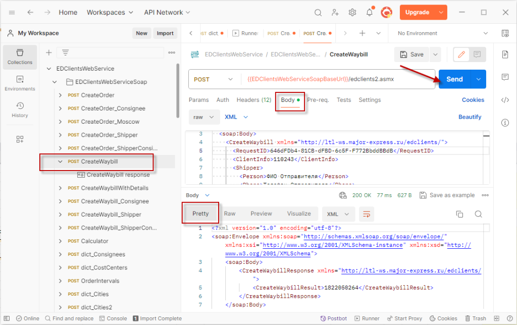Image resolution: width=517 pixels, height=325 pixels.
Task: Click the network information globe icon
Action: tap(343, 195)
